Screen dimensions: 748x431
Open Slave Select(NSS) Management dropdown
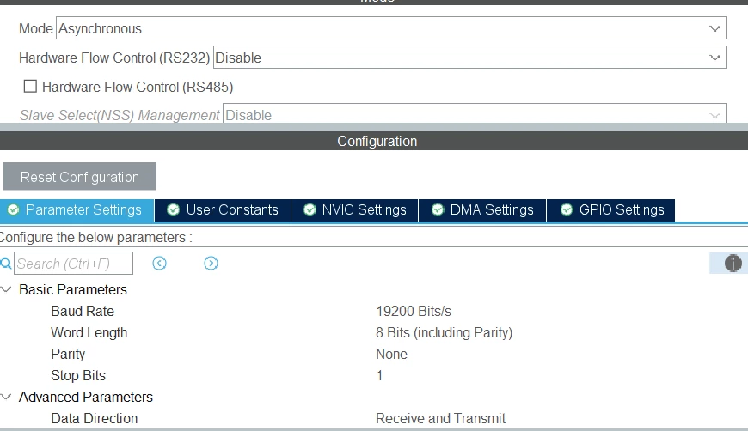tap(475, 115)
